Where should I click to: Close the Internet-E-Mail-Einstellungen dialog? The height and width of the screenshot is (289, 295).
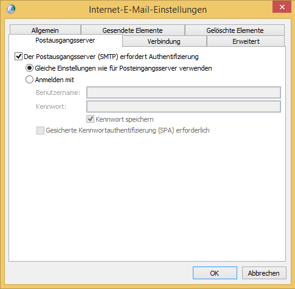[x=282, y=7]
